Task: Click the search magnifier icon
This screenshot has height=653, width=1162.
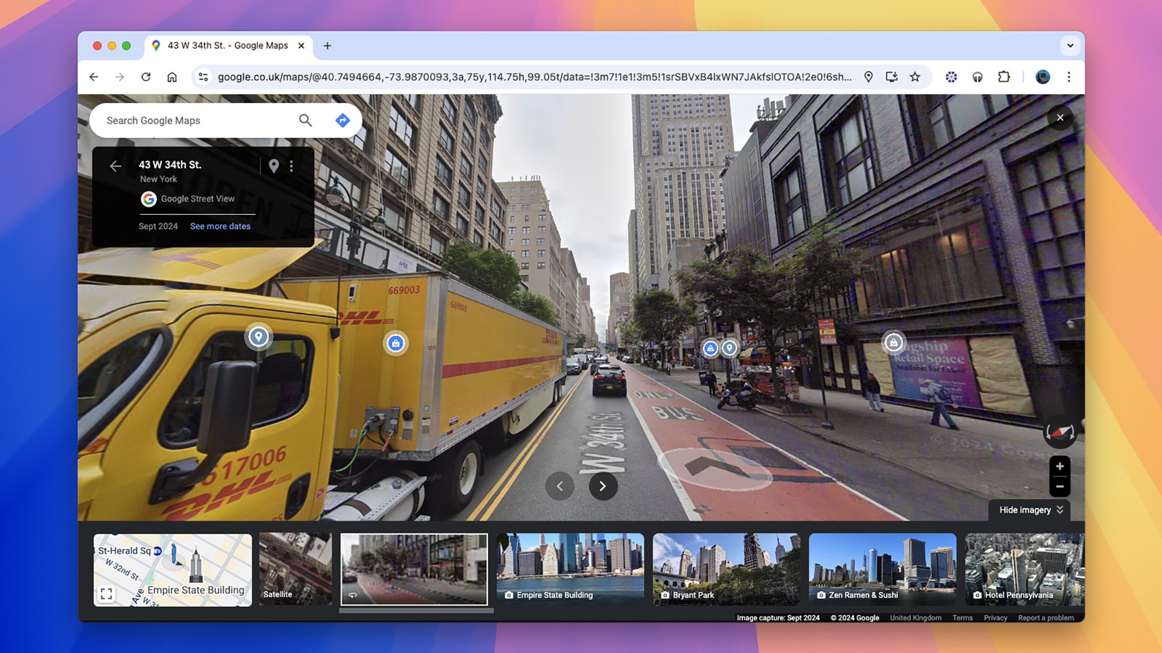Action: click(305, 120)
